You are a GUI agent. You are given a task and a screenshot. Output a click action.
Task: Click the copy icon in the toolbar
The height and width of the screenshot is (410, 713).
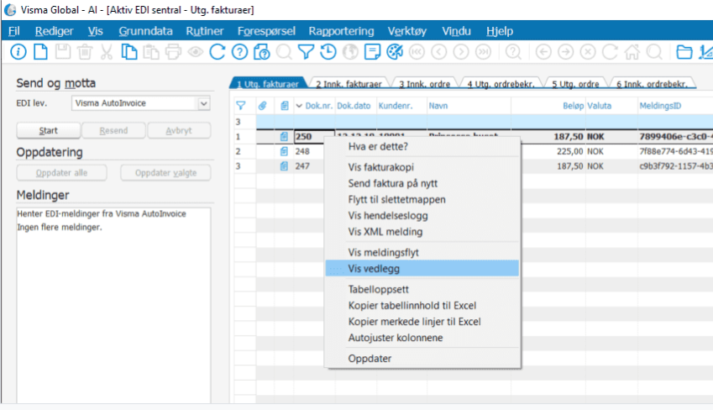pos(128,52)
